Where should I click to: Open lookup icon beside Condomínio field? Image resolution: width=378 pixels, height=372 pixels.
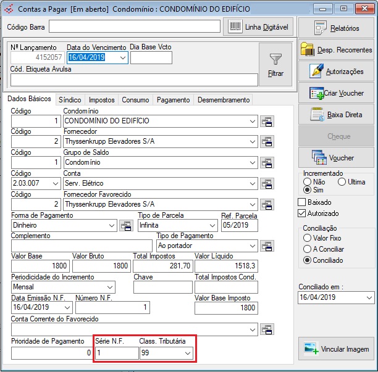click(267, 121)
